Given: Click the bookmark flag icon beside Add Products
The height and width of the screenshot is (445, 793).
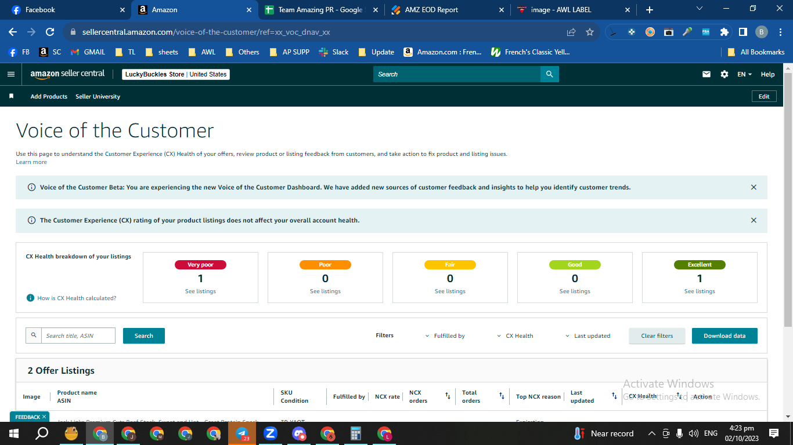Looking at the screenshot, I should [11, 96].
